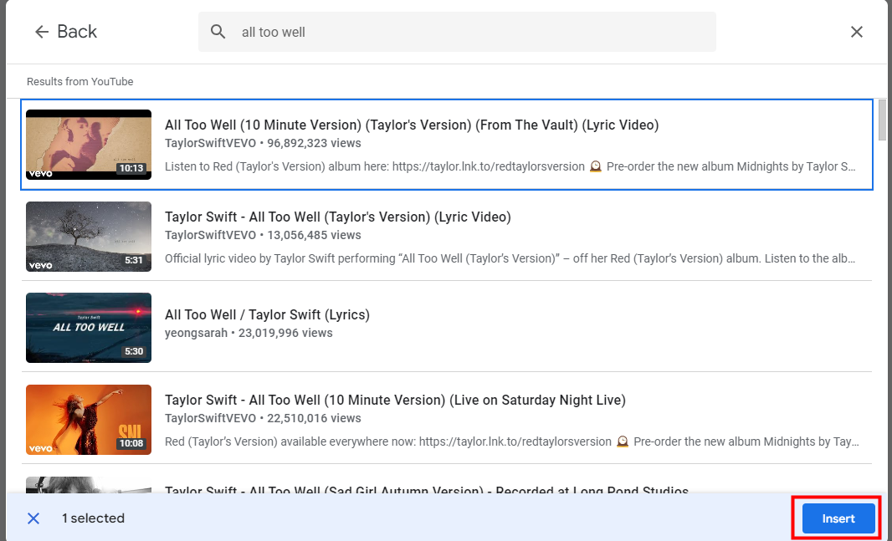Click title 'All Too Well / Taylor Swift (Lyrics)'
892x541 pixels.
coord(268,315)
